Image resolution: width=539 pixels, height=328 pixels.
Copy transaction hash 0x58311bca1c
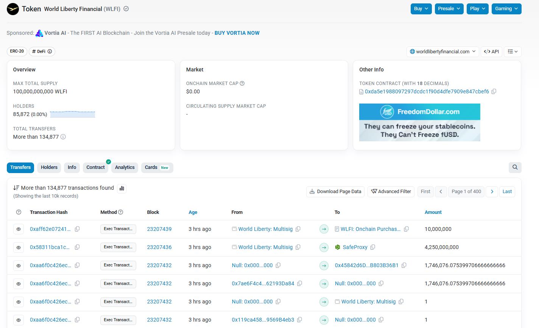77,247
